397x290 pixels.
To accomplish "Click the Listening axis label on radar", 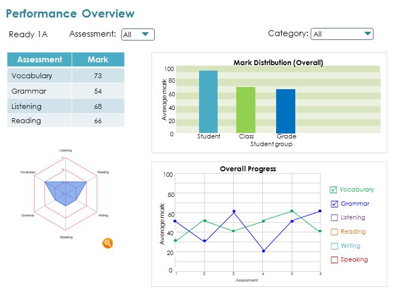I will tap(66, 150).
